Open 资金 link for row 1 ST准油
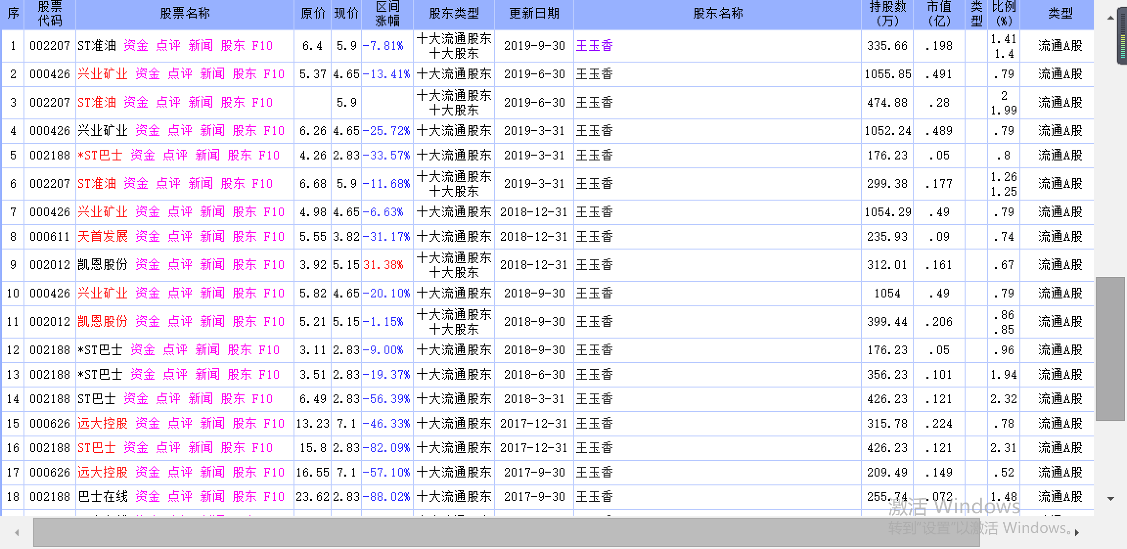This screenshot has width=1127, height=549. (x=135, y=46)
